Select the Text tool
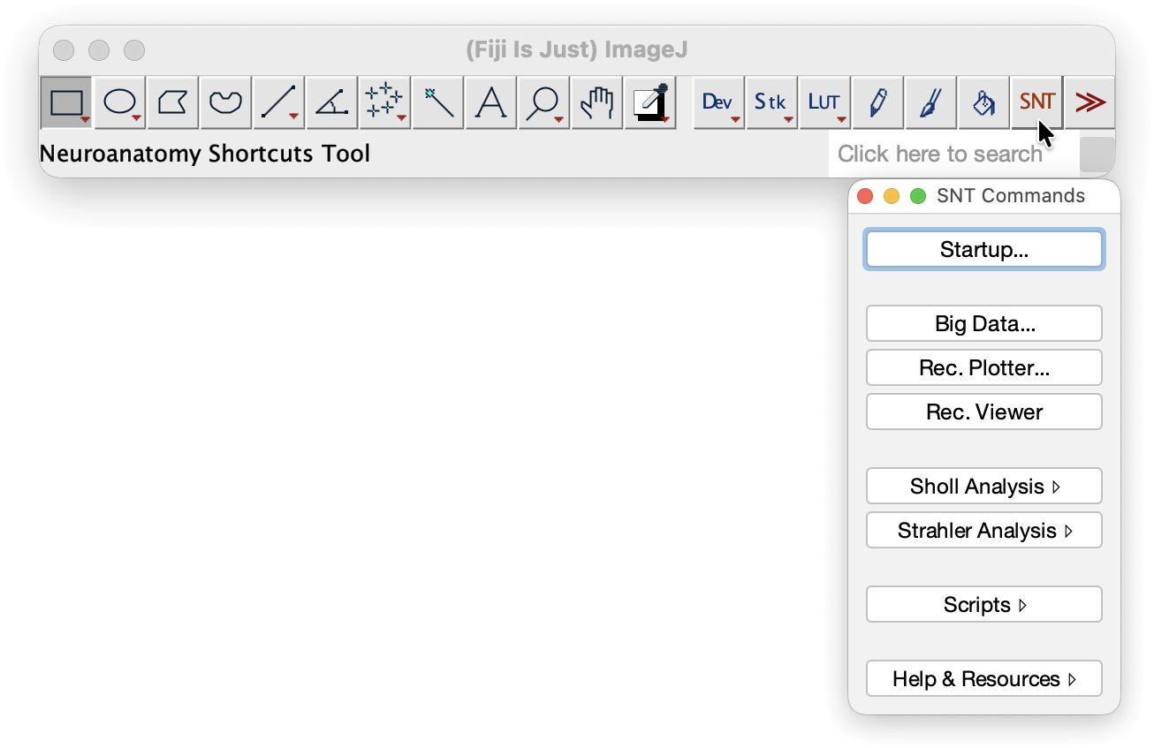The width and height of the screenshot is (1154, 748). [491, 102]
